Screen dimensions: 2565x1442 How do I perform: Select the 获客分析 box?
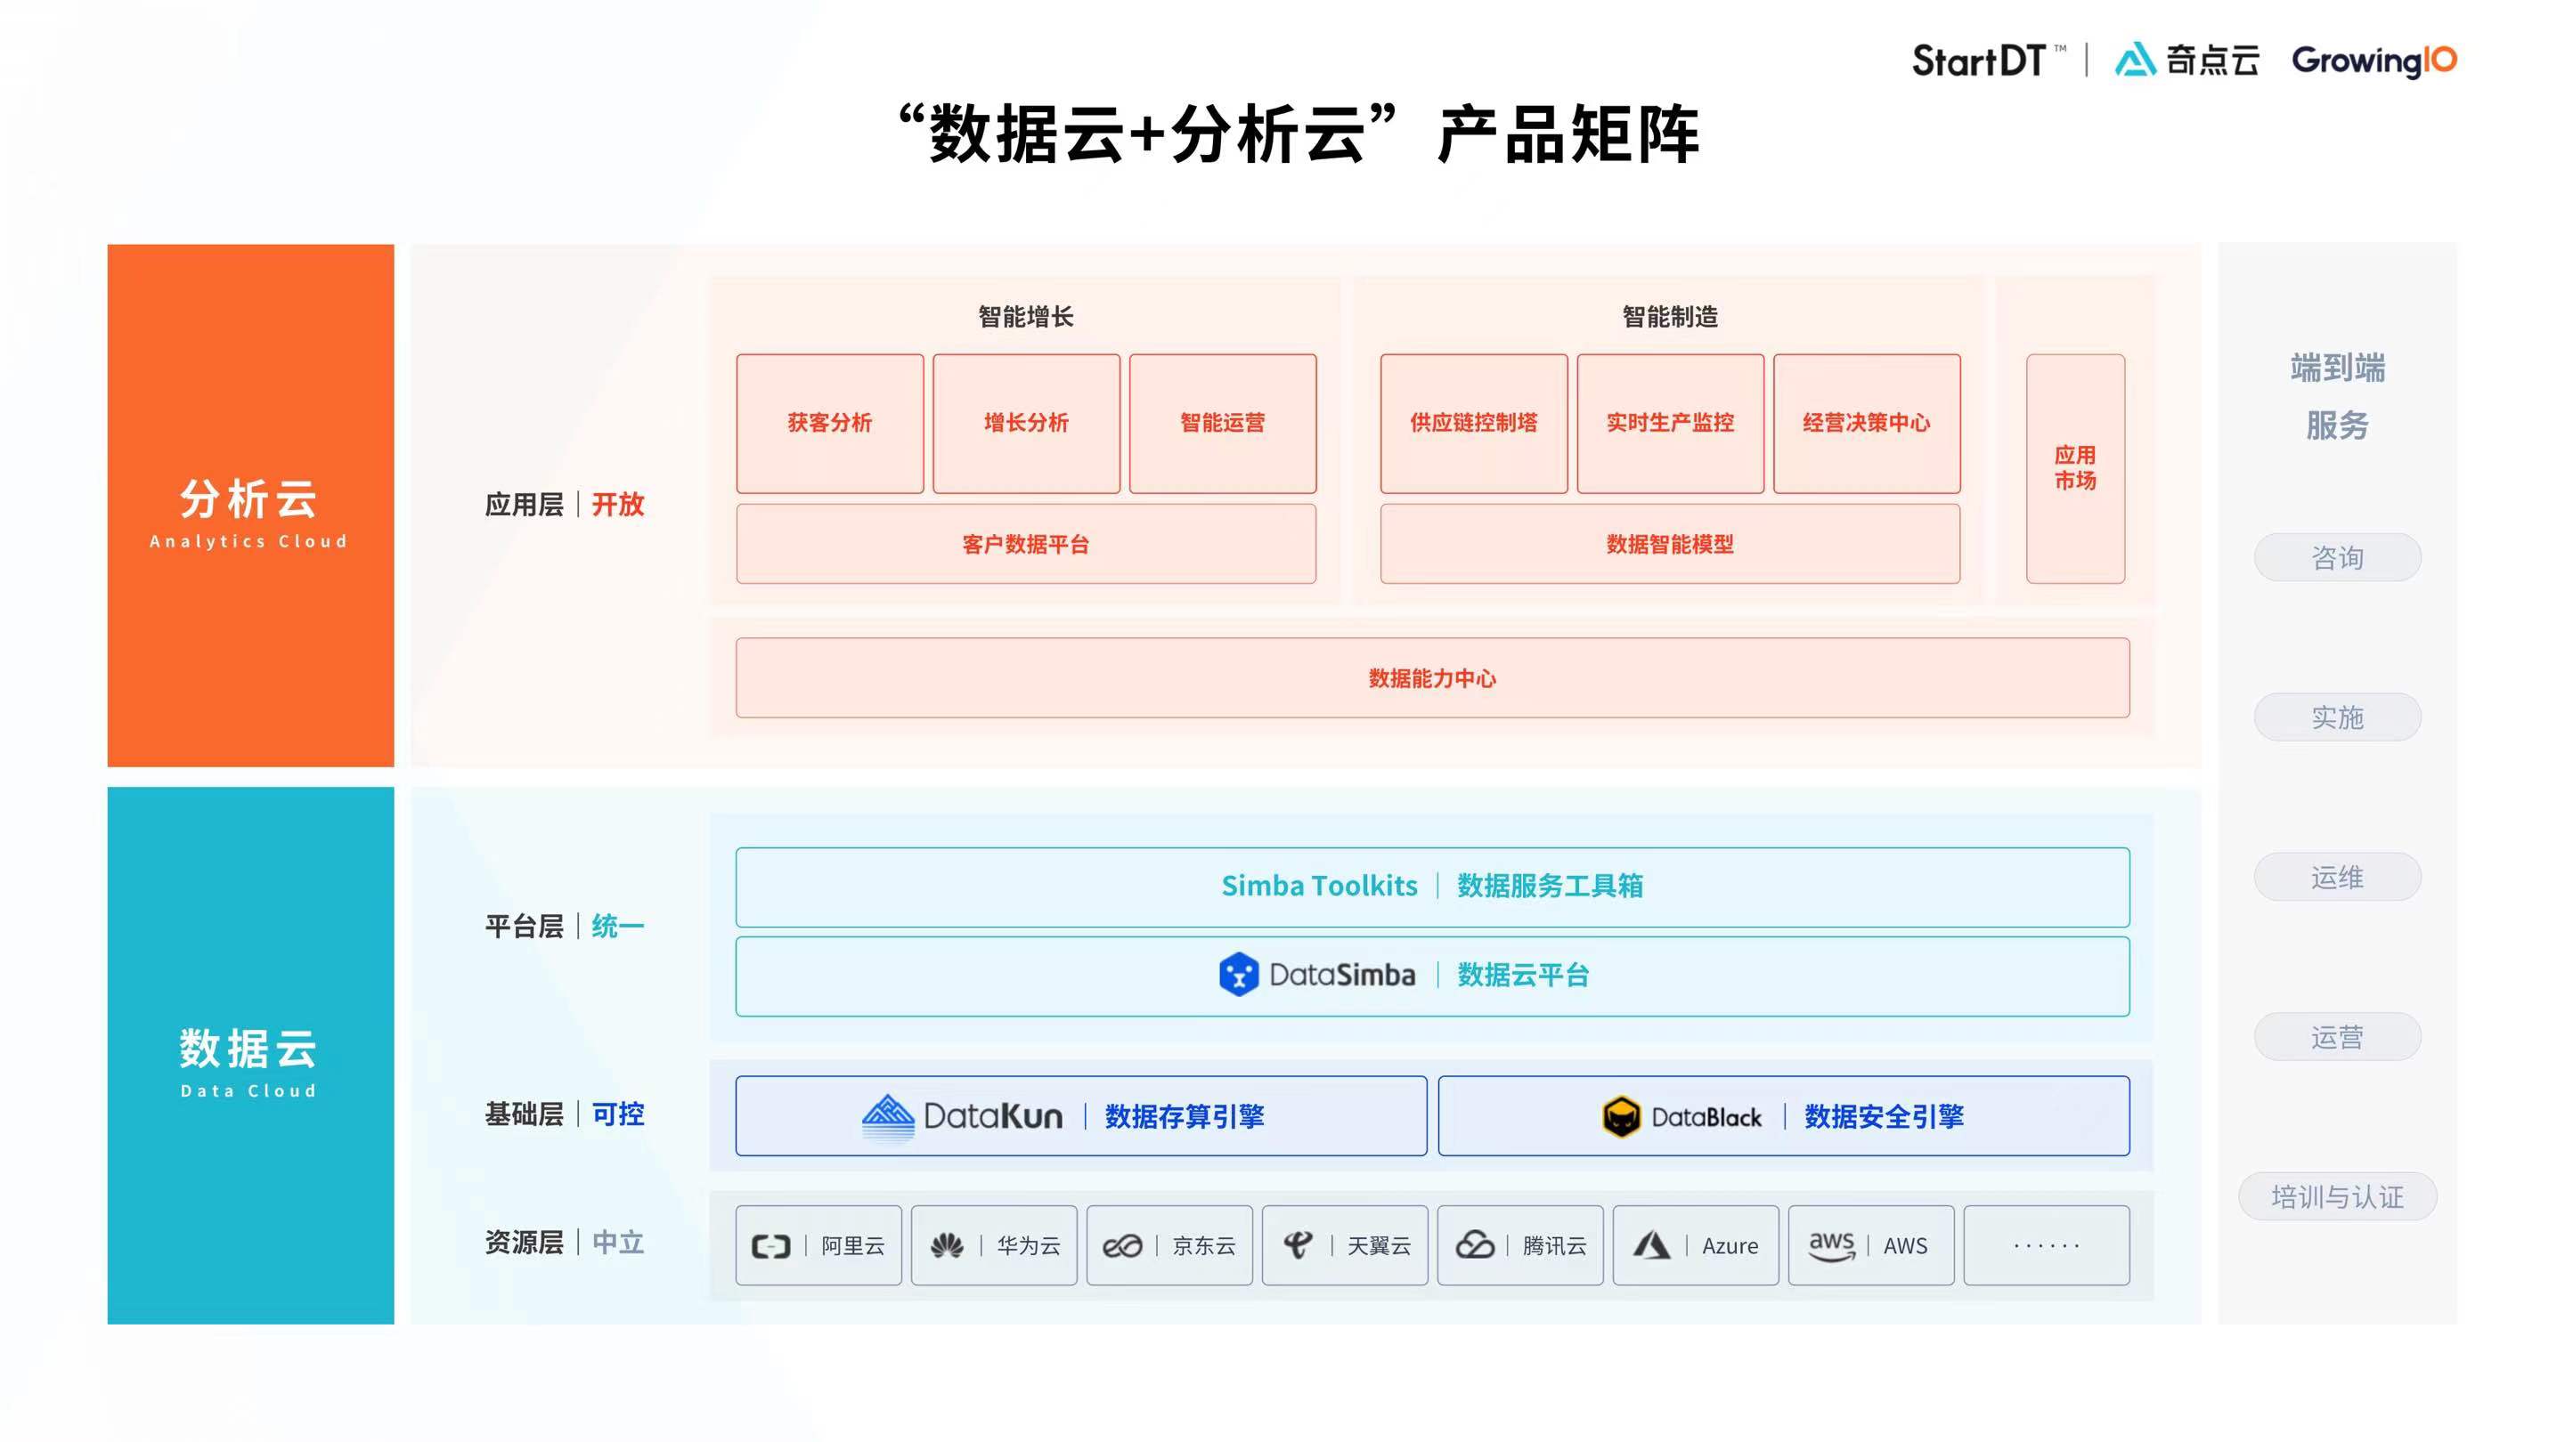click(829, 423)
